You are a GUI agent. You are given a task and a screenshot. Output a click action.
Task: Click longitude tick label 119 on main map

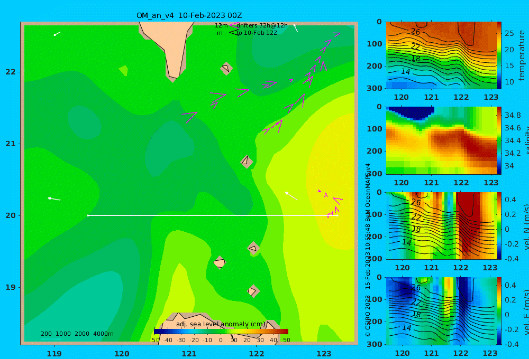[x=54, y=354]
